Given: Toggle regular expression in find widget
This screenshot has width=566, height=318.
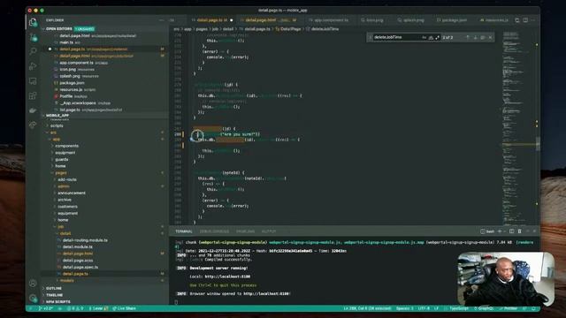Looking at the screenshot, I should point(437,37).
